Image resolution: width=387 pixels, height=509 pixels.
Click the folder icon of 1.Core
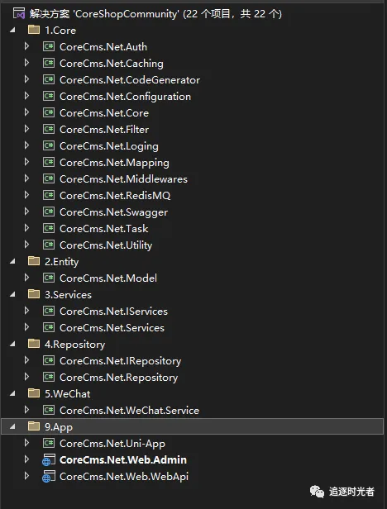coord(34,30)
